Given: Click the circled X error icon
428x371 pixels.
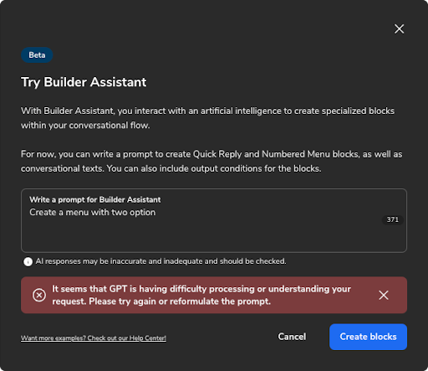Looking at the screenshot, I should (x=39, y=295).
